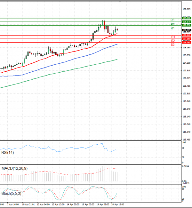The height and width of the screenshot is (208, 192).
Task: Click the Stoch(5,5,3) indicator label
Action: pyautogui.click(x=12, y=193)
